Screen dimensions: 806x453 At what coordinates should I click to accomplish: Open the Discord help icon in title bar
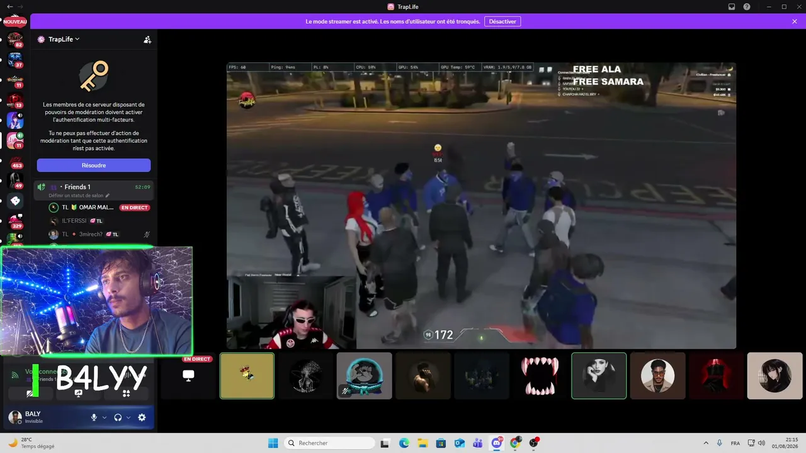[x=747, y=7]
